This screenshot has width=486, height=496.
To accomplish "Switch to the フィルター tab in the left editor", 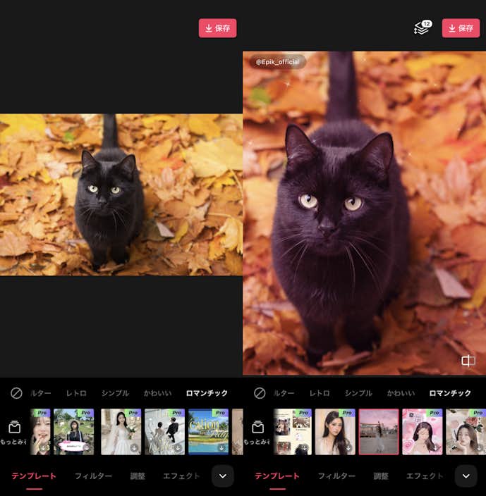I will click(93, 476).
